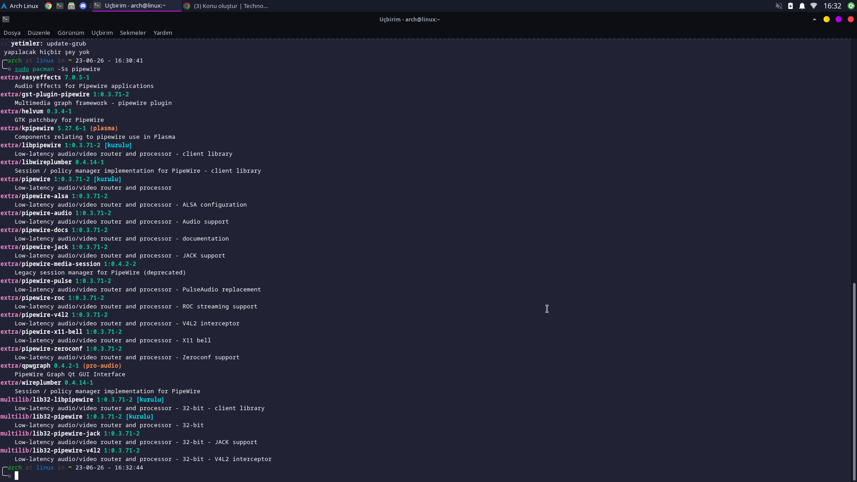Click the muted volume tray icon

pyautogui.click(x=779, y=6)
